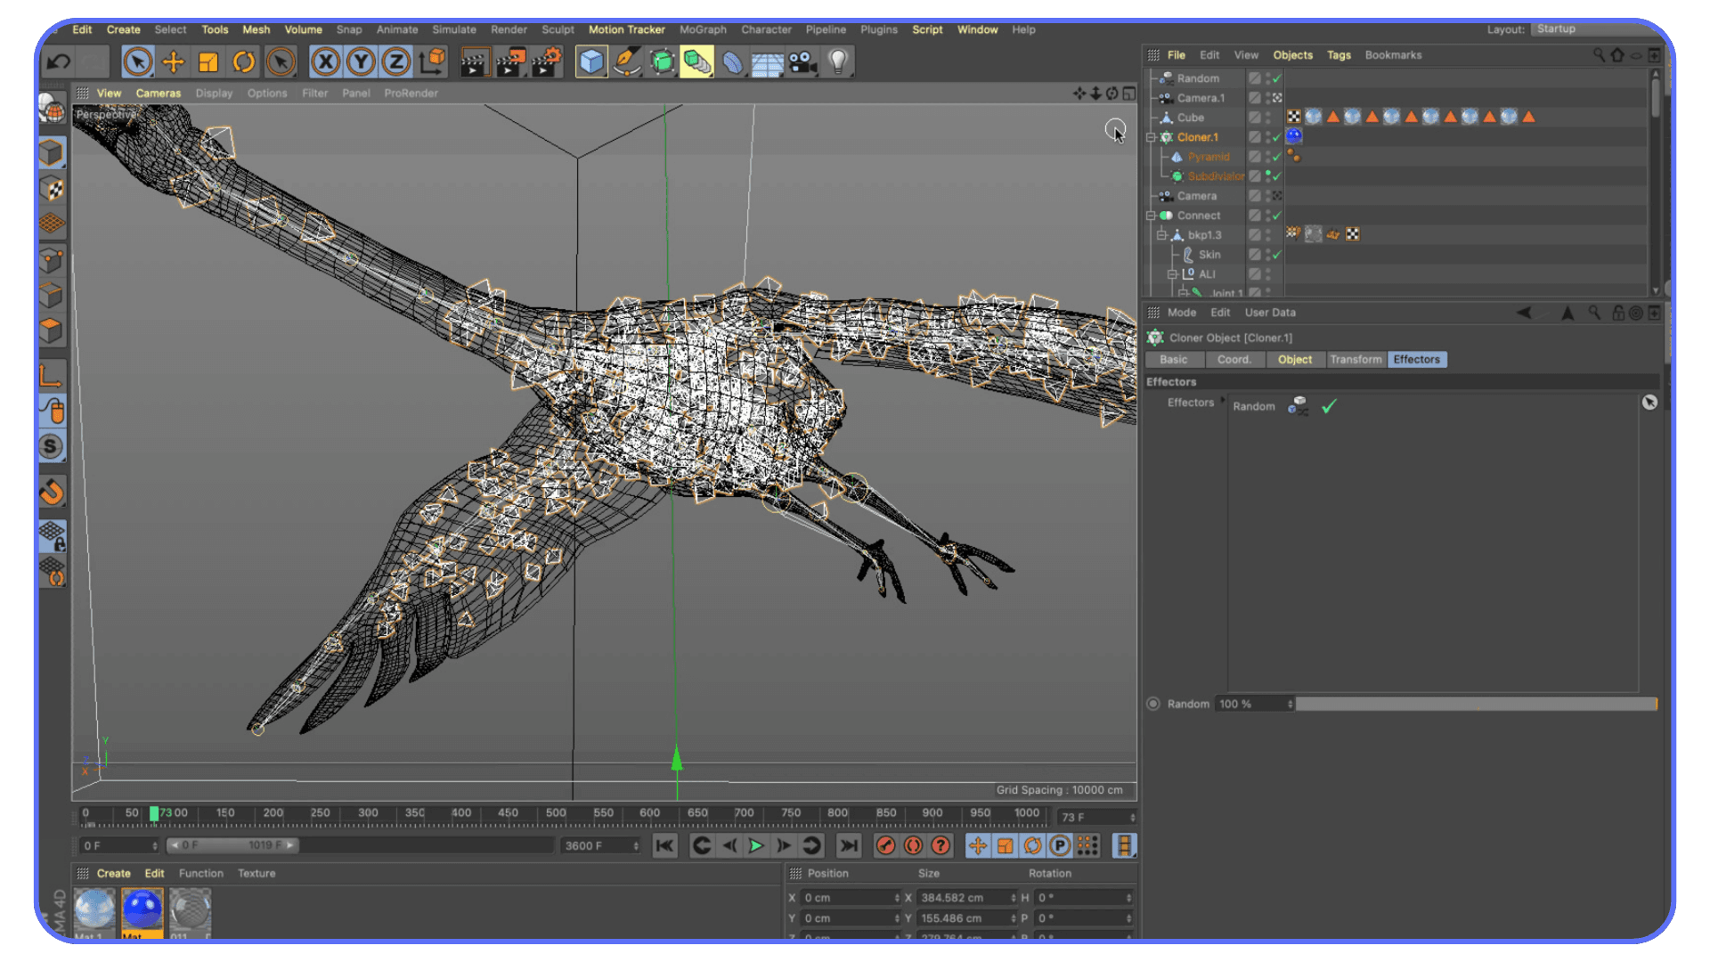This screenshot has height=962, width=1710.
Task: Collapse the Cloner.1 hierarchy
Action: click(1152, 136)
